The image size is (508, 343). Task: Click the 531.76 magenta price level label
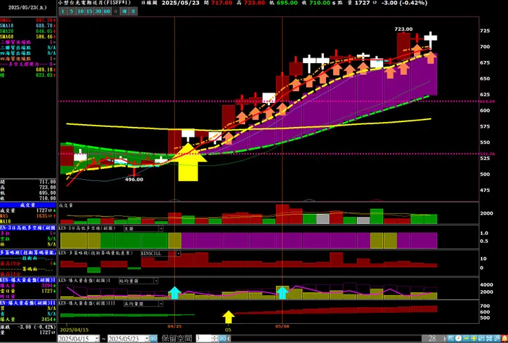487,154
